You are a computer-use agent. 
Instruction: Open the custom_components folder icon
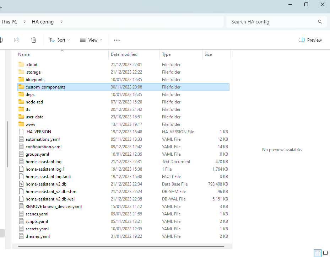pos(21,87)
